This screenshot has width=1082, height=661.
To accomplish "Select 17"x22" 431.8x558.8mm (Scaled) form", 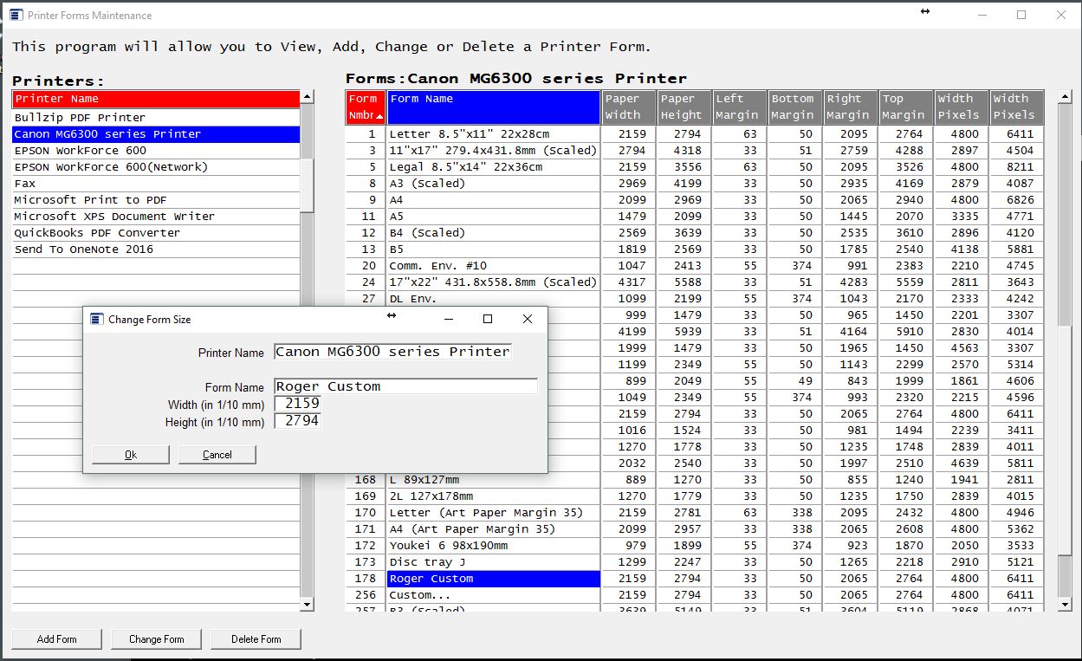I will [x=494, y=282].
